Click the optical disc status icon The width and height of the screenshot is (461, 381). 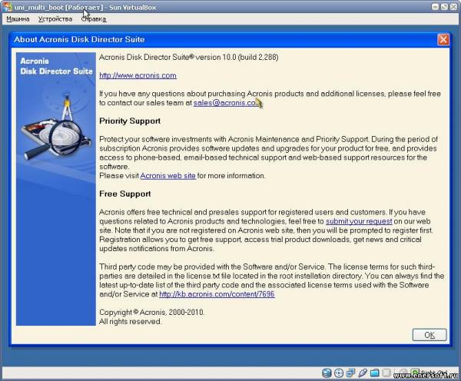point(339,373)
